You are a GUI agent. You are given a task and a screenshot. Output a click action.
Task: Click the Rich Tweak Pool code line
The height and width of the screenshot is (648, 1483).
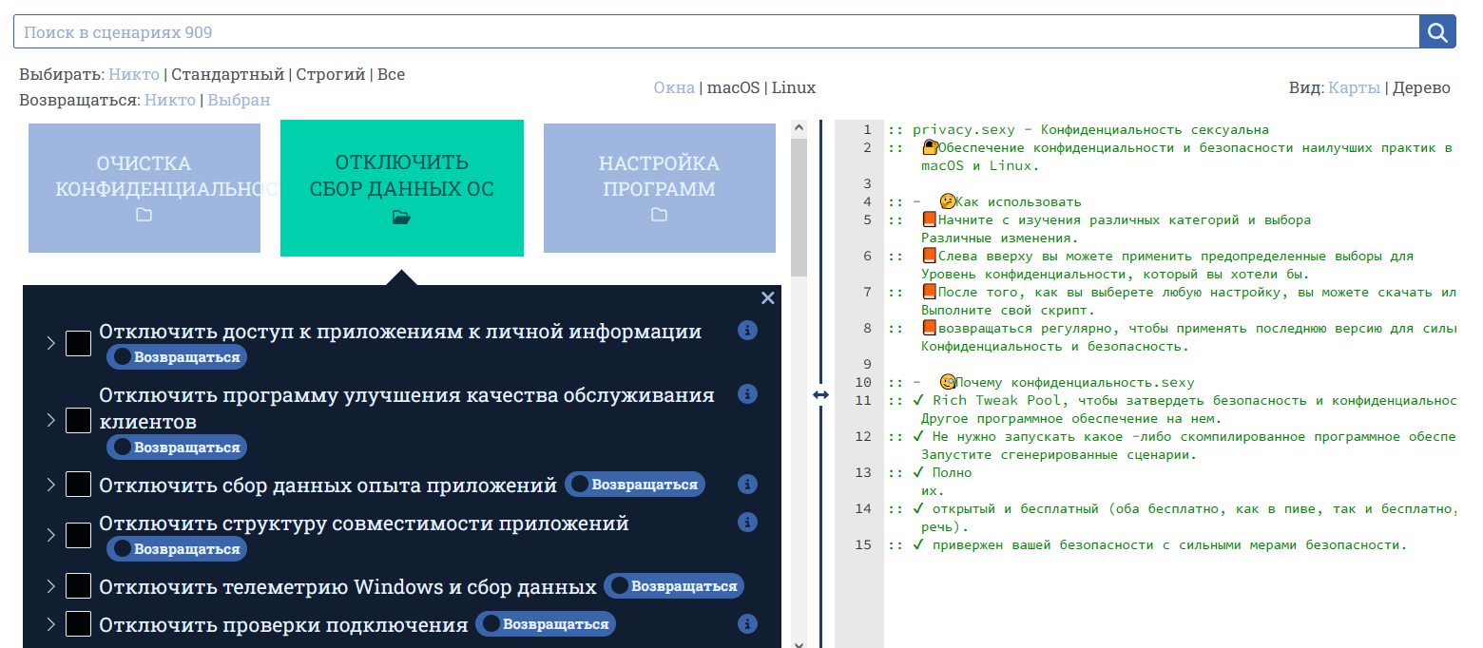point(1173,400)
